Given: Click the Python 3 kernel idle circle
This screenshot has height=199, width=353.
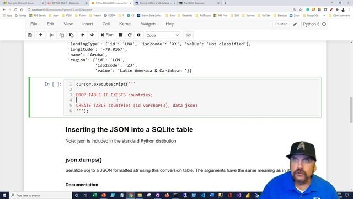Looking at the screenshot, I should click(x=324, y=24).
